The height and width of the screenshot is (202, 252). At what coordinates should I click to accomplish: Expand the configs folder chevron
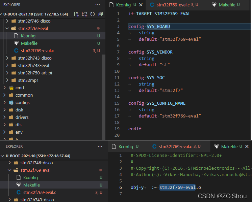tap(4, 102)
